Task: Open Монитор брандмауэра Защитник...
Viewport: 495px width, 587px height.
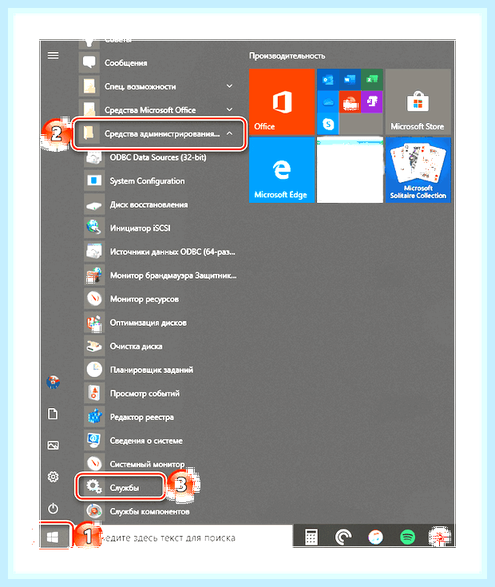Action: pyautogui.click(x=160, y=276)
